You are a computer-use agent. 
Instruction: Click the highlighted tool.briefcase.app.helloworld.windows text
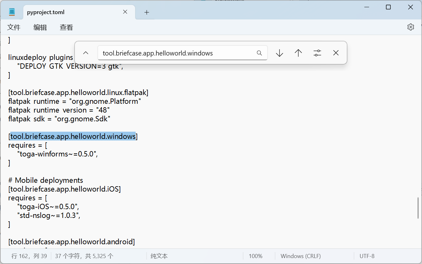(73, 136)
